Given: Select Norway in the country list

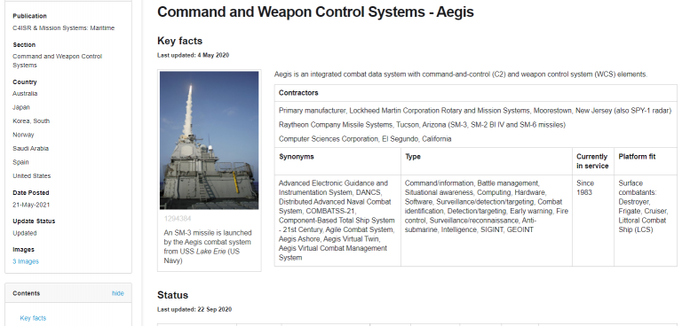Looking at the screenshot, I should pos(23,135).
